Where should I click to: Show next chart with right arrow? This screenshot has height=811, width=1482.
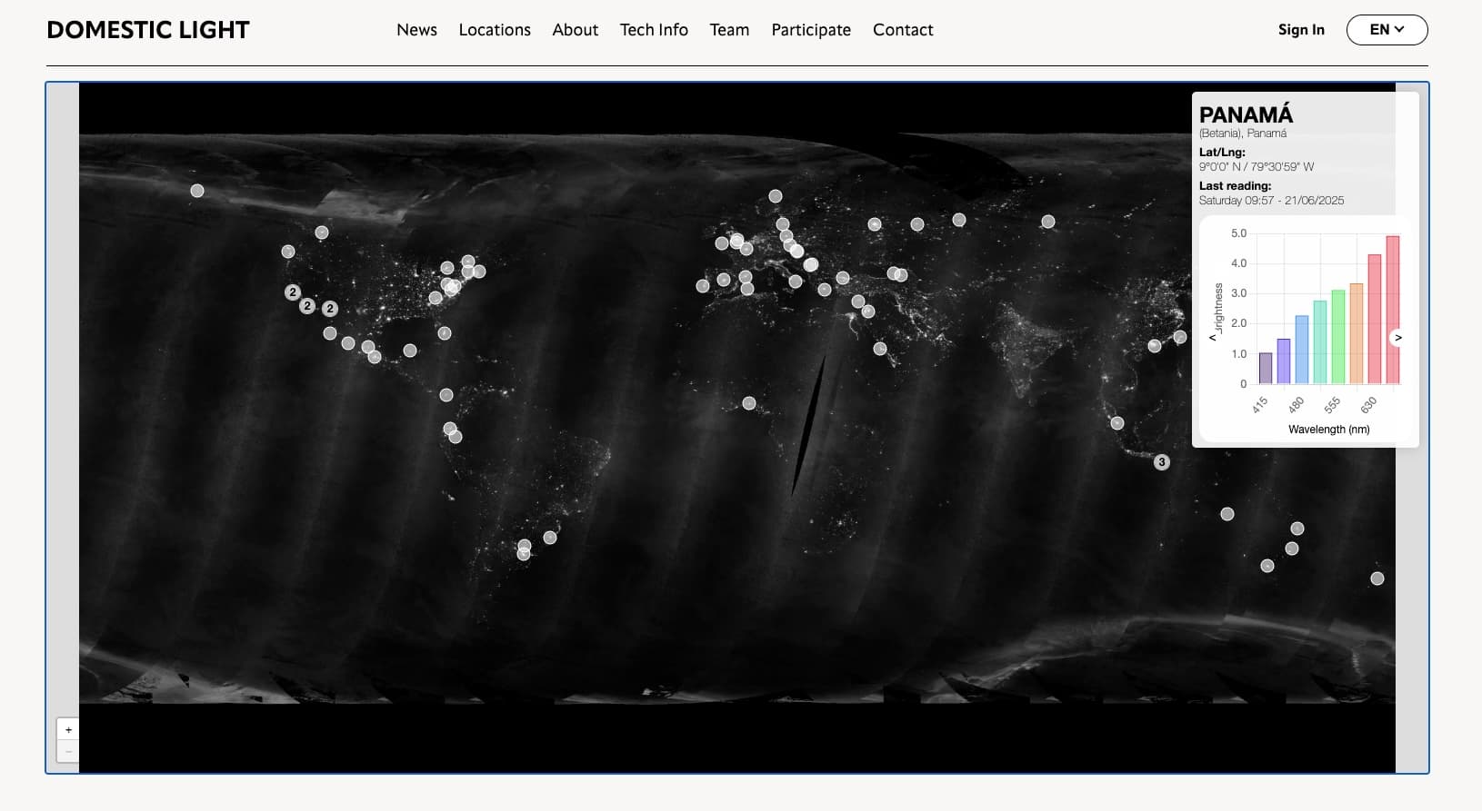(x=1398, y=338)
